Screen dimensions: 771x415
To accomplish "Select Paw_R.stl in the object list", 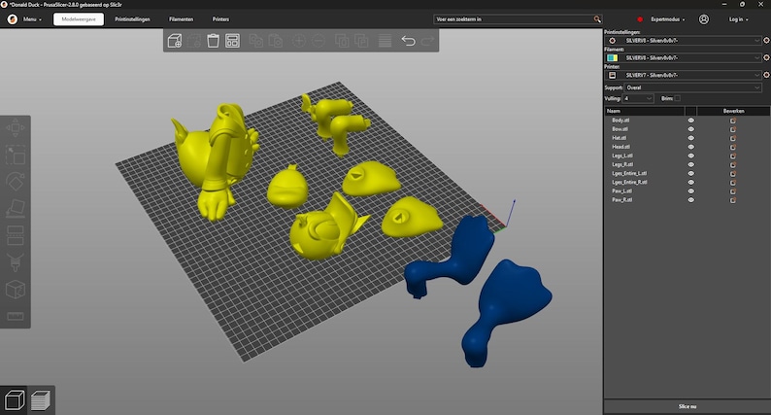I will 622,200.
